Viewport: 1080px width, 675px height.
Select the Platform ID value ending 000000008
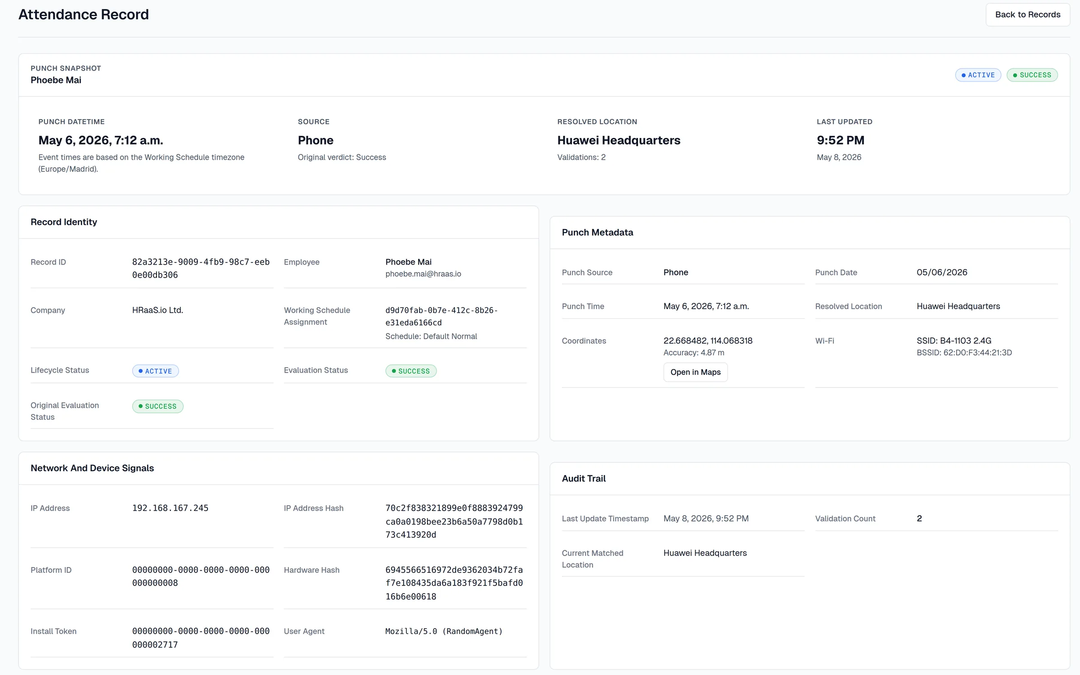(x=201, y=576)
